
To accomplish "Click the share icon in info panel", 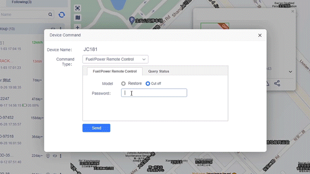I will (x=277, y=83).
